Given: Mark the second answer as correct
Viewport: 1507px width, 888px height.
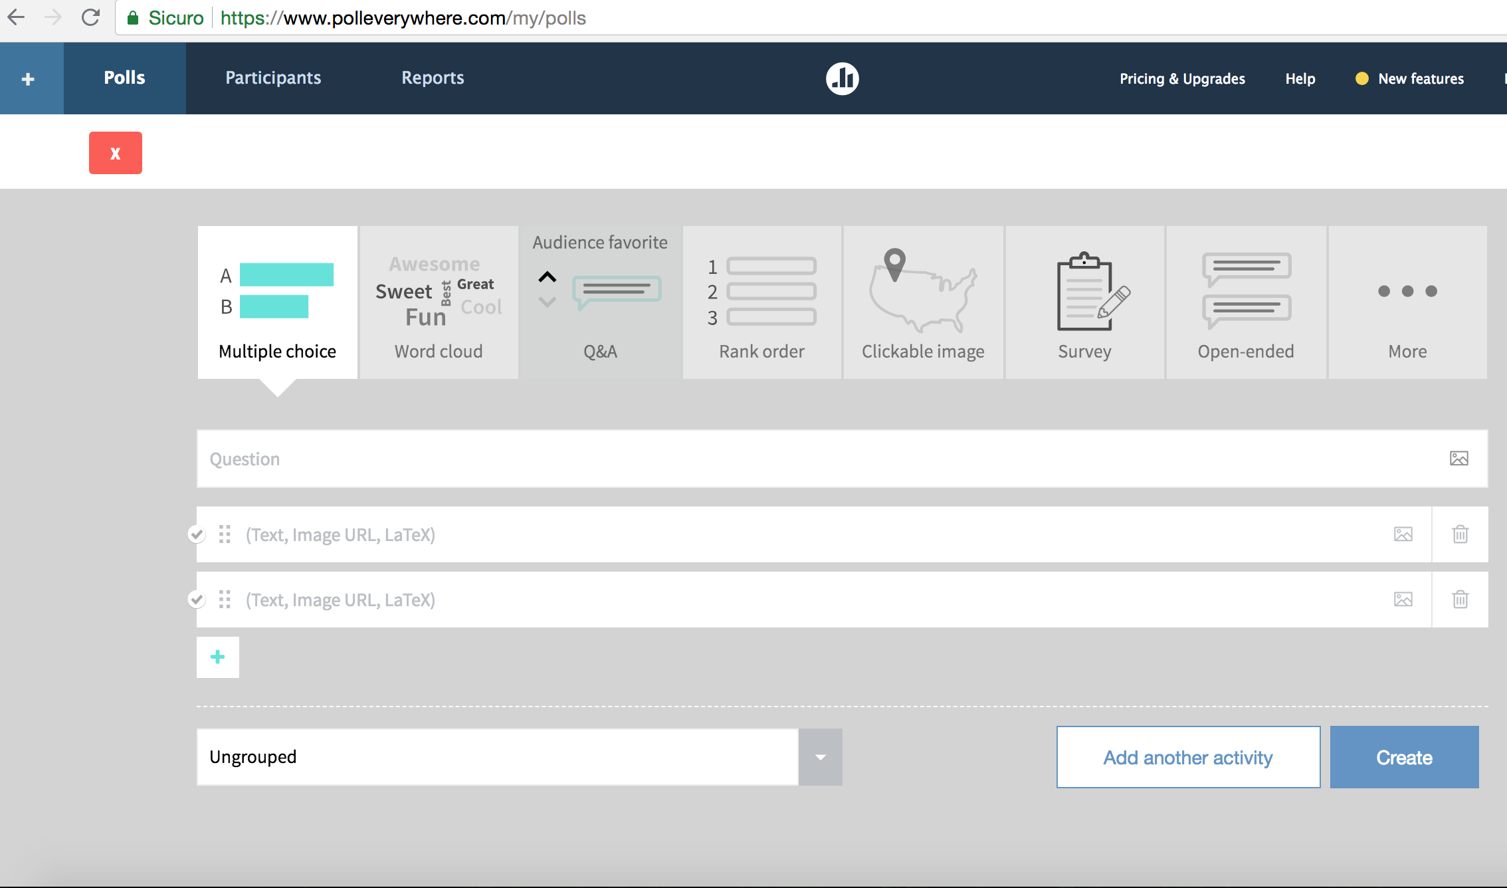Looking at the screenshot, I should point(197,600).
